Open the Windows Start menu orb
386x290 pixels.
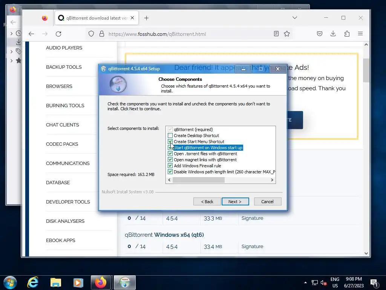pyautogui.click(x=10, y=282)
